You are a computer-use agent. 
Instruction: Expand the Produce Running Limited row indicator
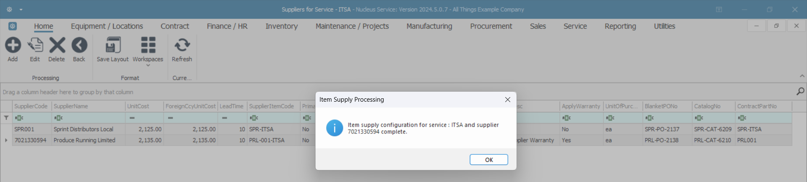pyautogui.click(x=6, y=140)
